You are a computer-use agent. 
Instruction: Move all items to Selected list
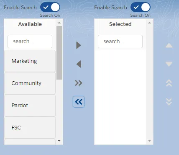(79, 83)
